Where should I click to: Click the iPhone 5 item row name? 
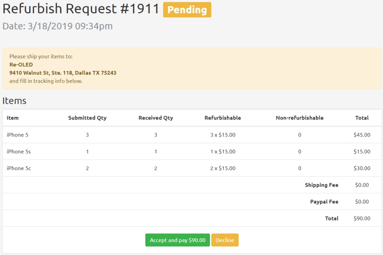pos(18,135)
